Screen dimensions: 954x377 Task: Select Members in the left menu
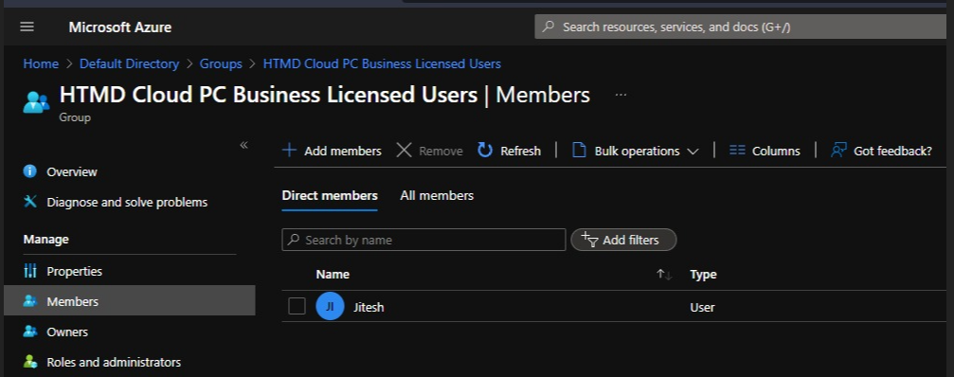click(130, 301)
